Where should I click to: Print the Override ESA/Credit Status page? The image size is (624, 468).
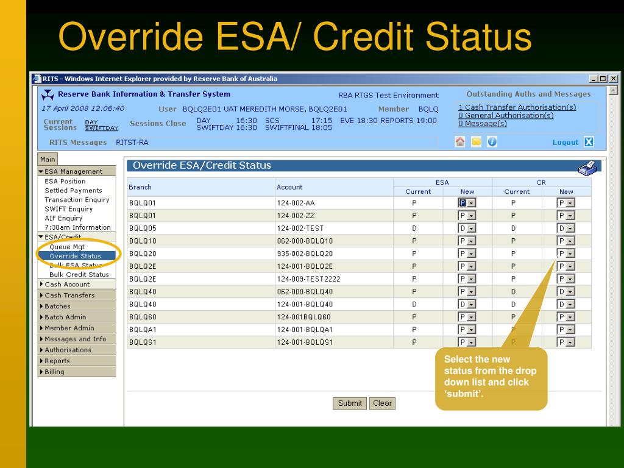(587, 168)
